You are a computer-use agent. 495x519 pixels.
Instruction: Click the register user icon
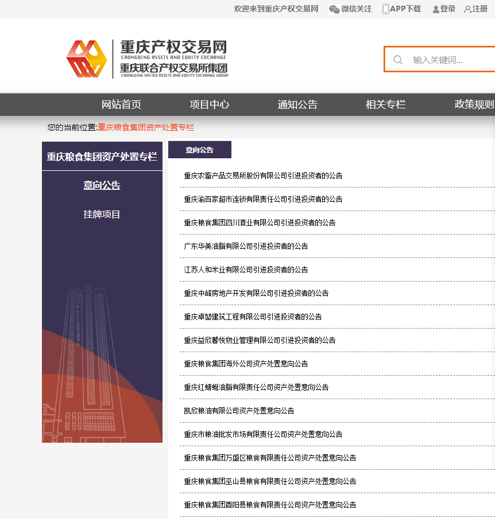tap(467, 9)
